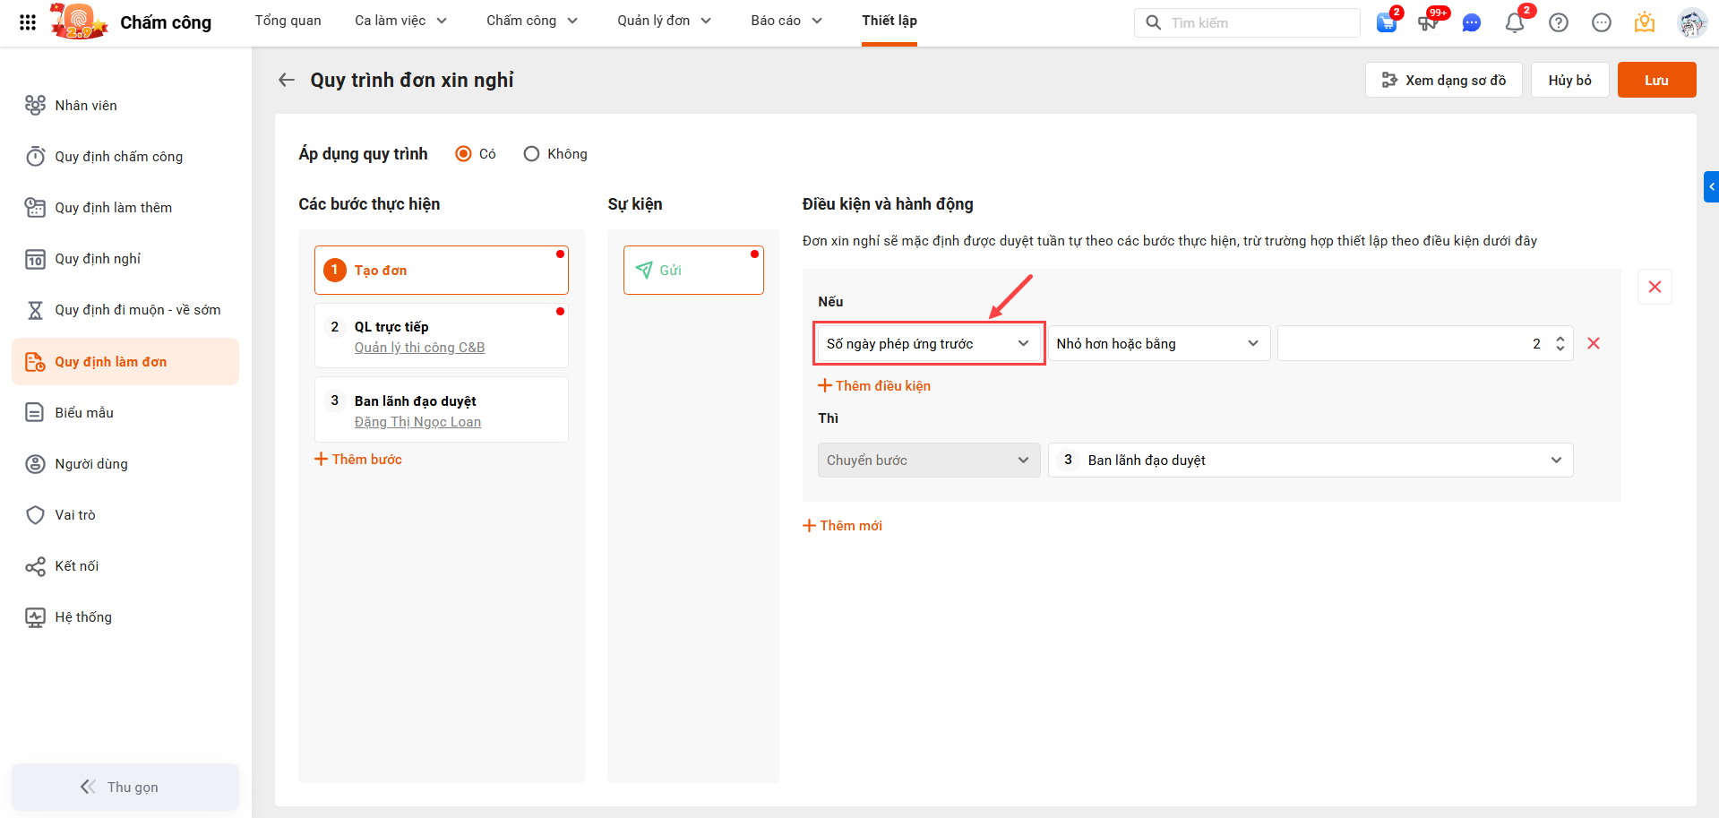
Task: Open the chat messenger icon
Action: [x=1471, y=23]
